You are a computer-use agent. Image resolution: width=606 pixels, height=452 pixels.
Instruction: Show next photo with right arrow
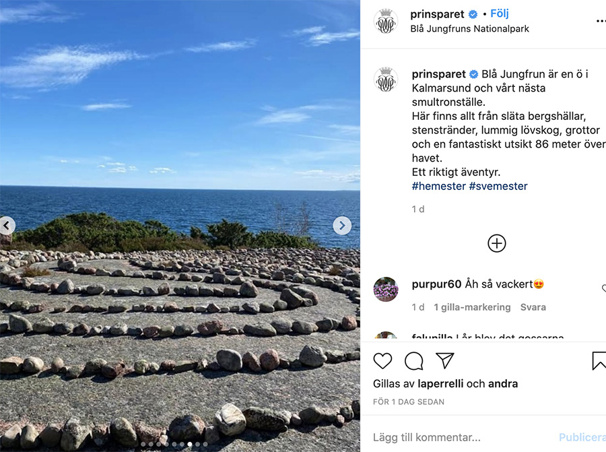pyautogui.click(x=342, y=226)
